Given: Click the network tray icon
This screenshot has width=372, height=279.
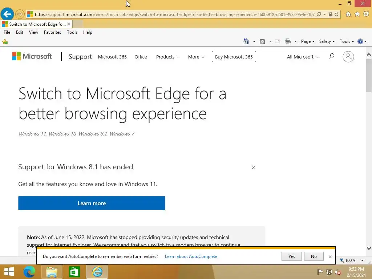Looking at the screenshot, I should 329,272.
